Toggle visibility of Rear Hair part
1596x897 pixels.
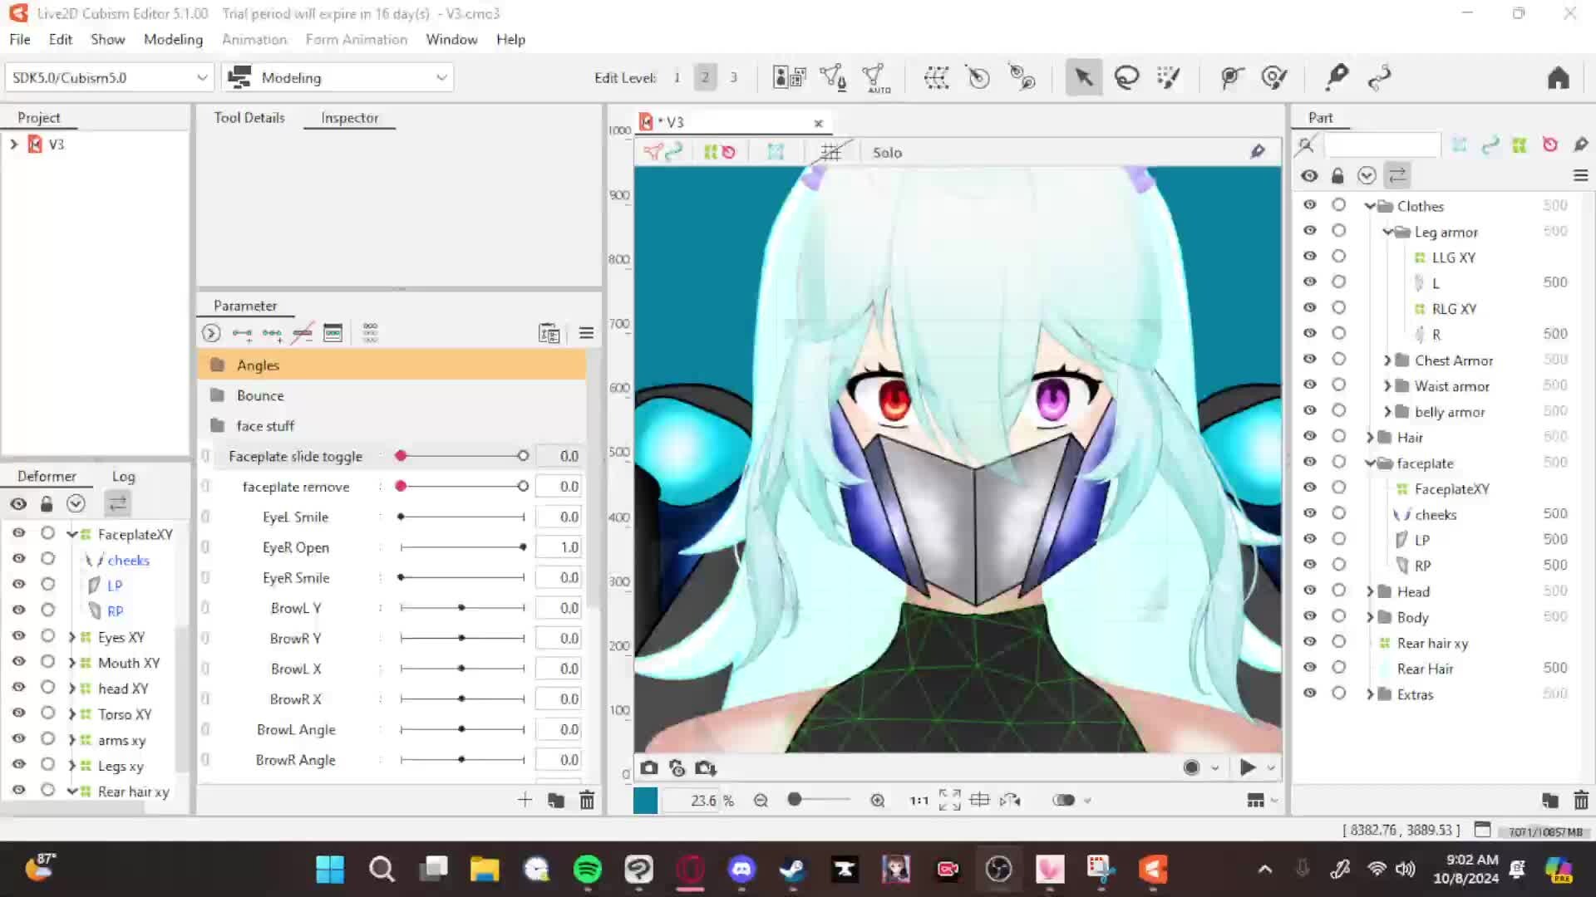point(1309,667)
